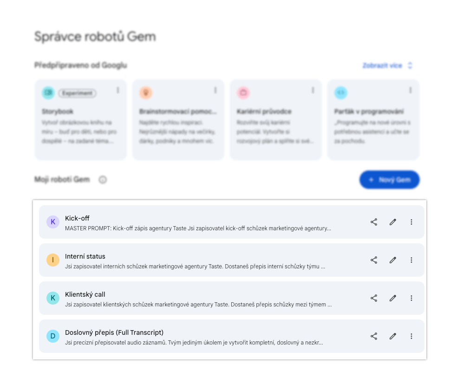Click the Parťák v programování card title

(x=369, y=111)
